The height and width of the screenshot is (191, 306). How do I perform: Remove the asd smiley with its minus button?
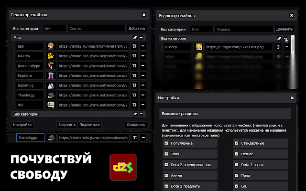[x=143, y=46]
